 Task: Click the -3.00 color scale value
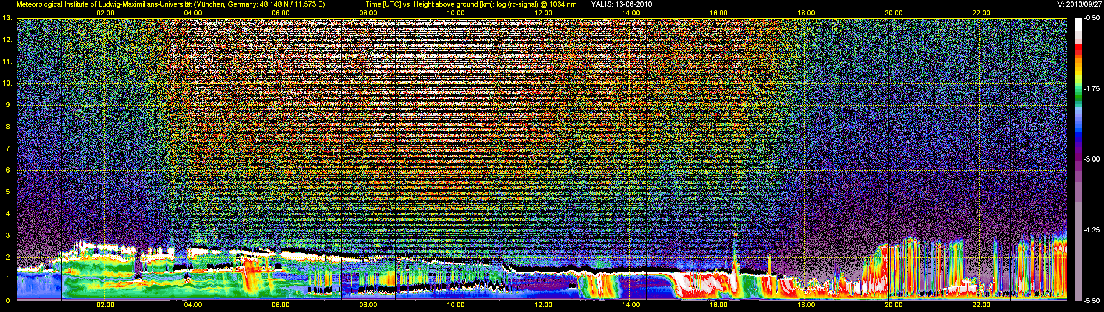[1091, 159]
